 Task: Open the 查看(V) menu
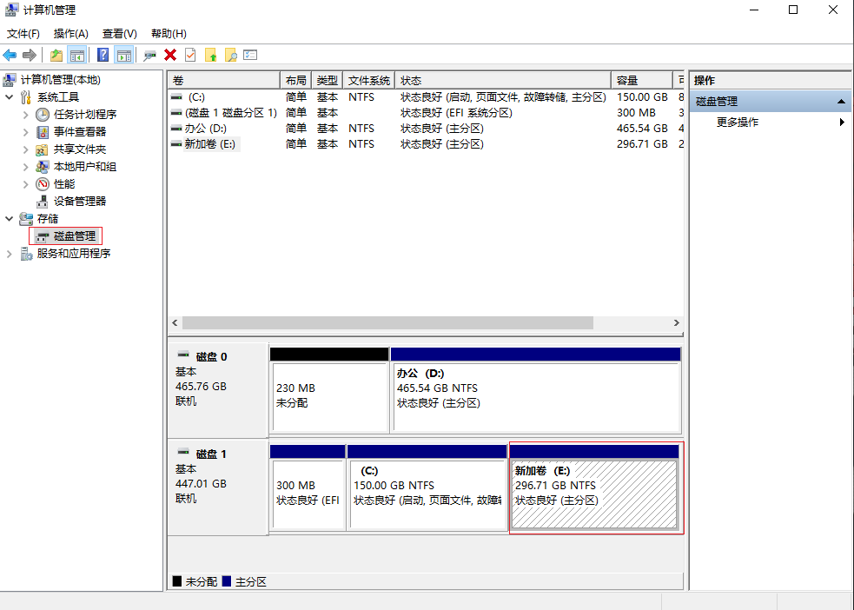pos(119,34)
